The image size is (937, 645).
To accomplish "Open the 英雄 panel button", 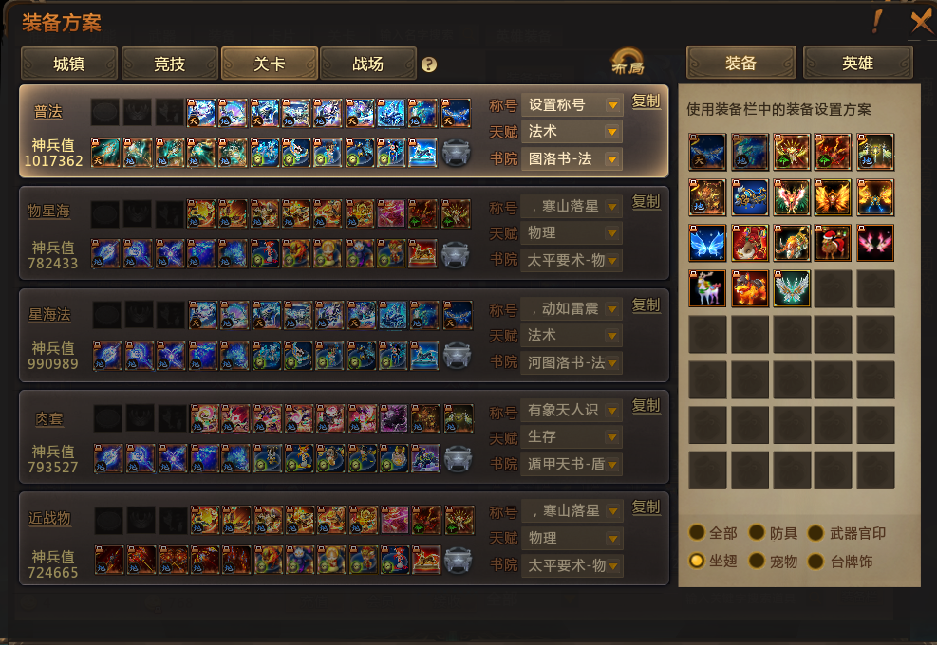I will click(x=857, y=63).
